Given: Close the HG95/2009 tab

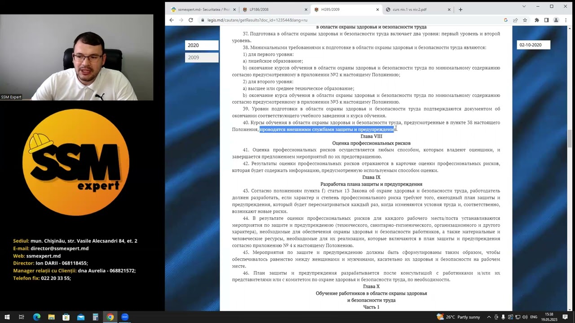Looking at the screenshot, I should click(378, 9).
